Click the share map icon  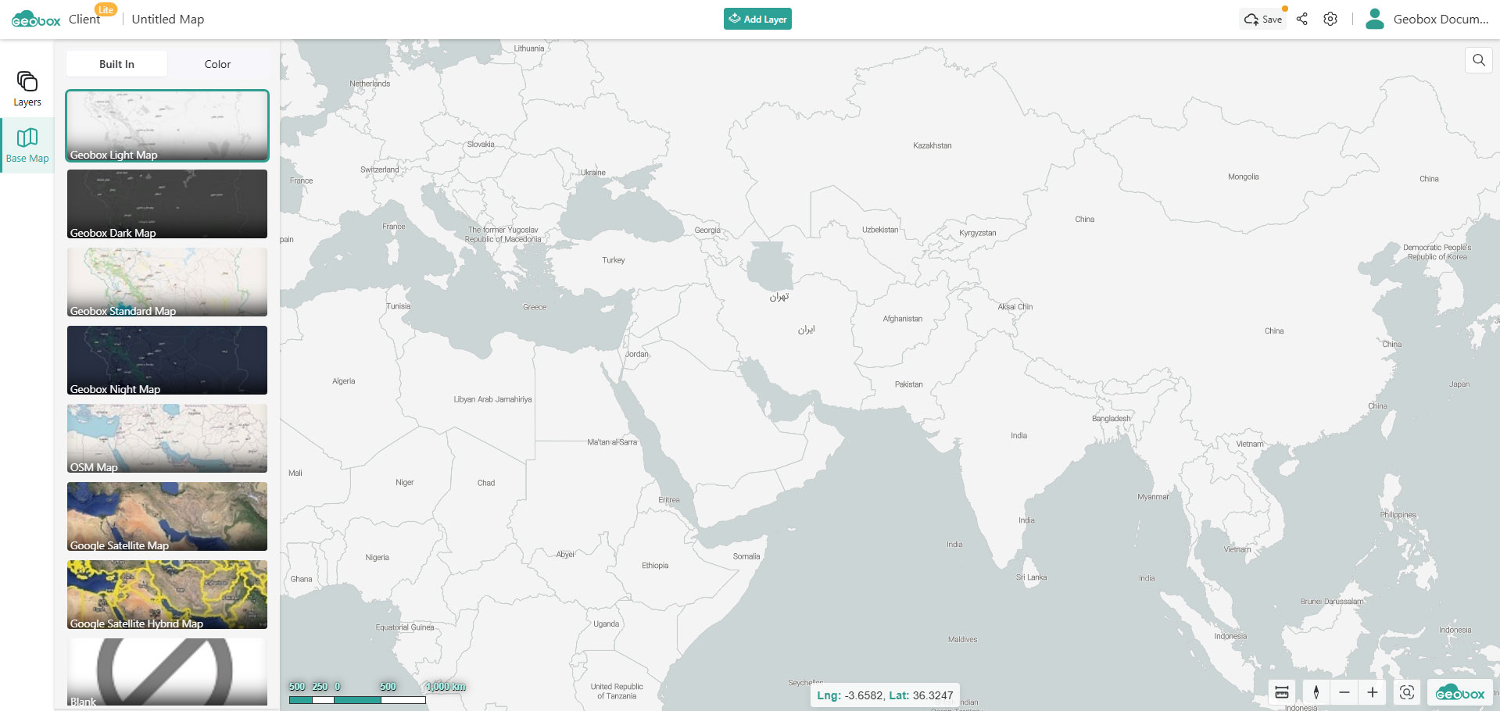pyautogui.click(x=1301, y=20)
